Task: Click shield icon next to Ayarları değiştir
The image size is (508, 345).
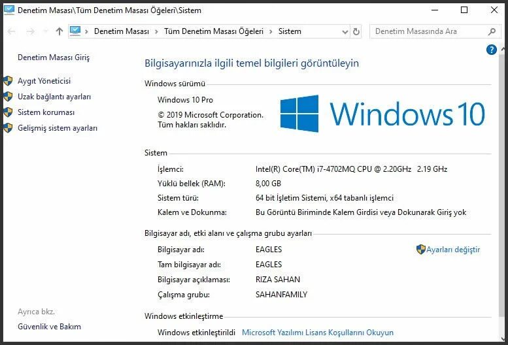Action: 420,249
